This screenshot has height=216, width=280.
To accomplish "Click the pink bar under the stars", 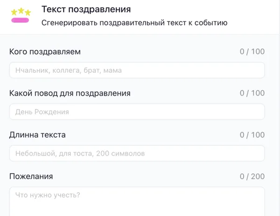I will pyautogui.click(x=21, y=20).
